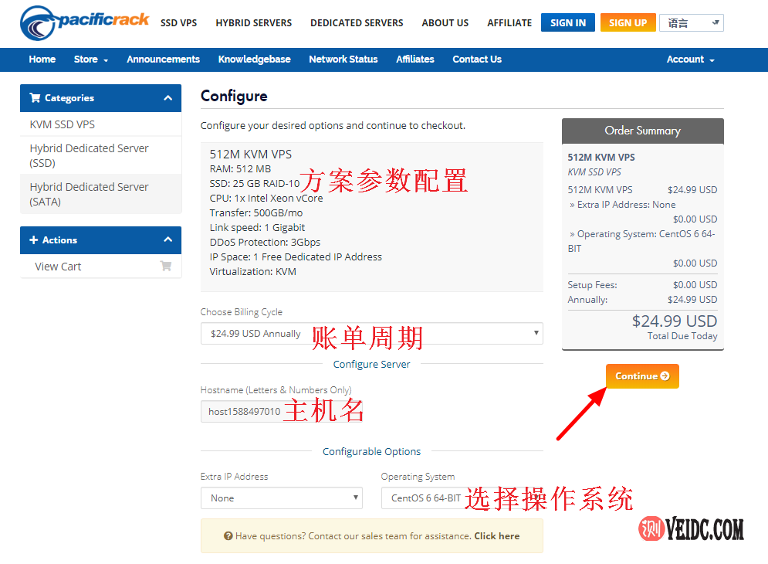Open ABOUT US in top menu
This screenshot has height=564, width=768.
(445, 23)
